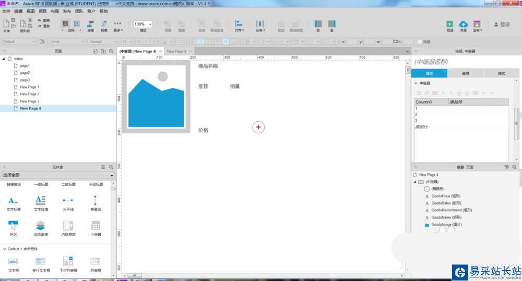Switch to the Style (样式) inspector tab
522x281 pixels.
pyautogui.click(x=501, y=73)
